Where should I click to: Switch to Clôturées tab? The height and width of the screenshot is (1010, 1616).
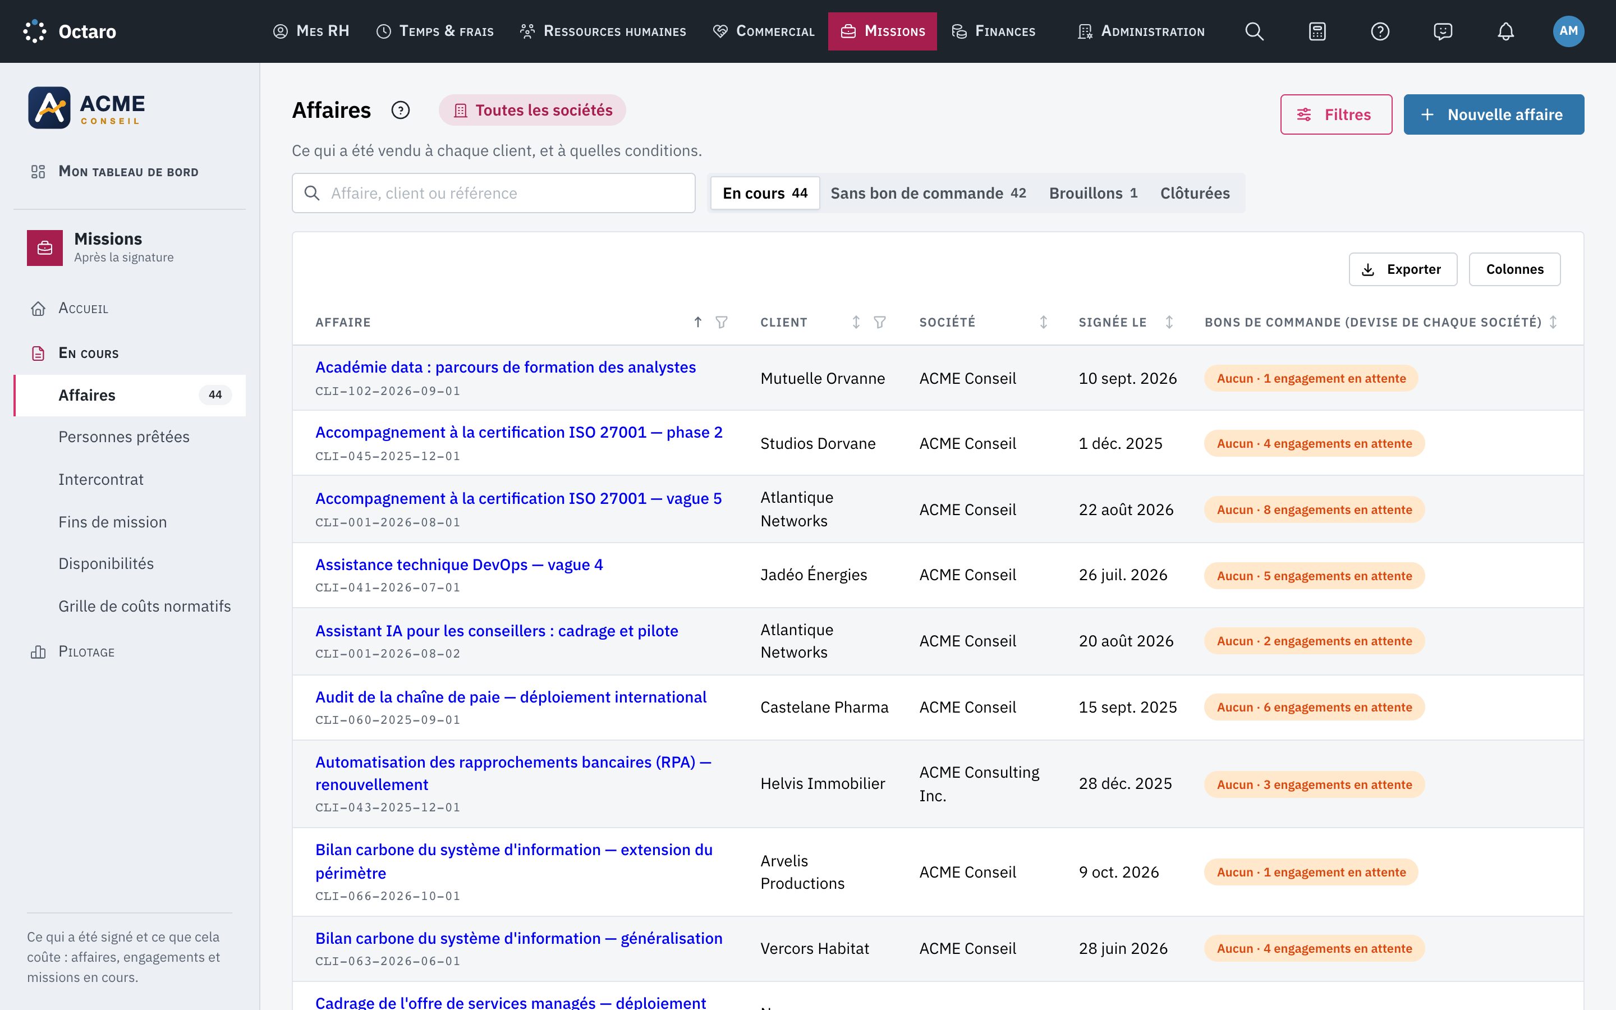click(x=1195, y=193)
